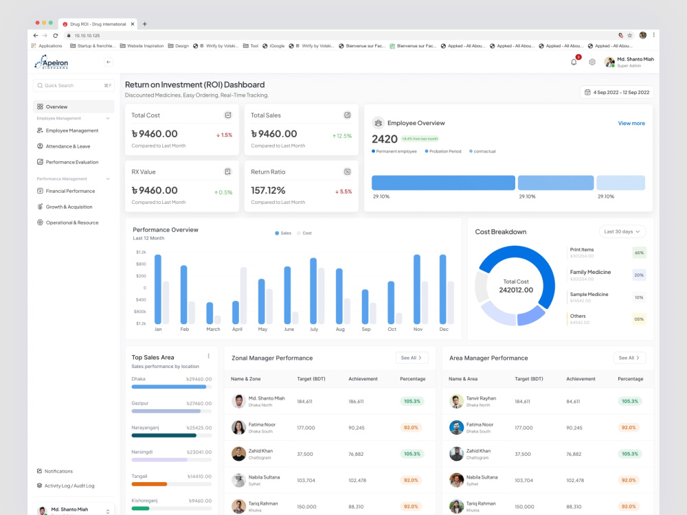This screenshot has height=515, width=687.
Task: Collapse the Employee Management section chevron
Action: click(108, 118)
